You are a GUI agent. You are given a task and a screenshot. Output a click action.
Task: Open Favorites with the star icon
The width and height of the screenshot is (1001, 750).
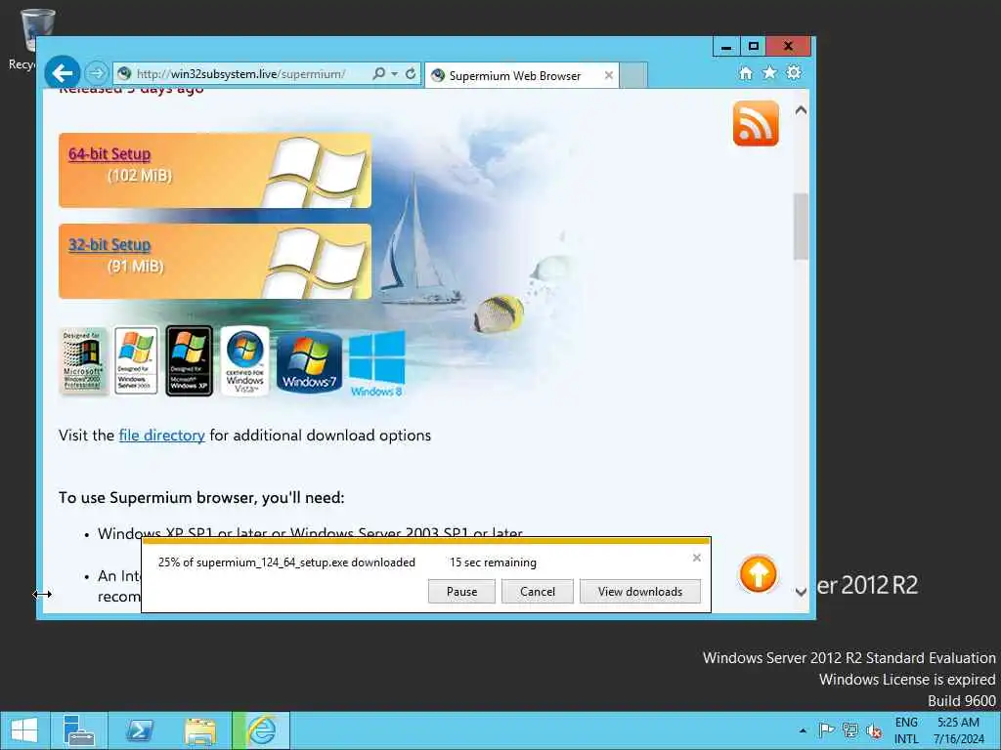(x=769, y=72)
